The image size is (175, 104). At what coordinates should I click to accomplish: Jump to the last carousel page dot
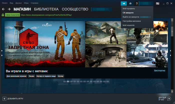(108, 81)
